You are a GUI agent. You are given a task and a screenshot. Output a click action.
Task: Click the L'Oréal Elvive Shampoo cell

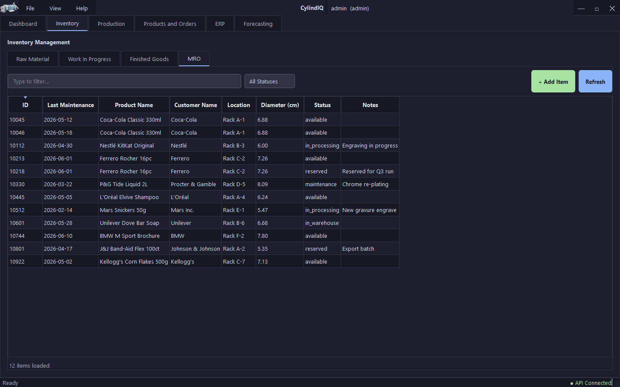click(134, 197)
